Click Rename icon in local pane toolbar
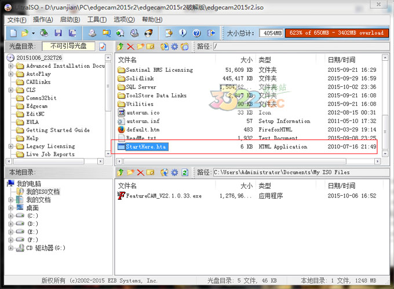This screenshot has width=394, height=289. coord(150,173)
